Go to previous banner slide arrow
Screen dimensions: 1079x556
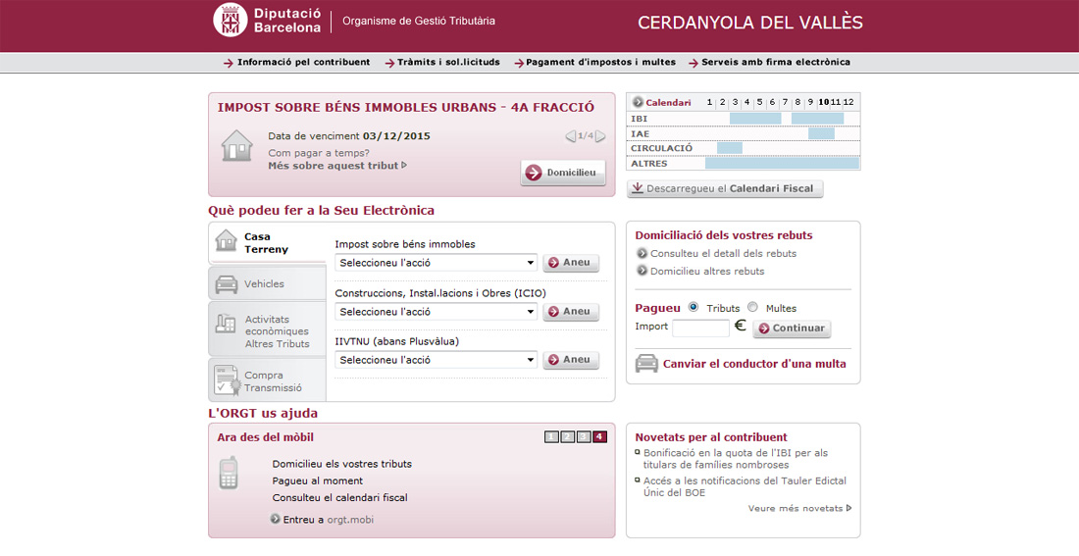571,136
